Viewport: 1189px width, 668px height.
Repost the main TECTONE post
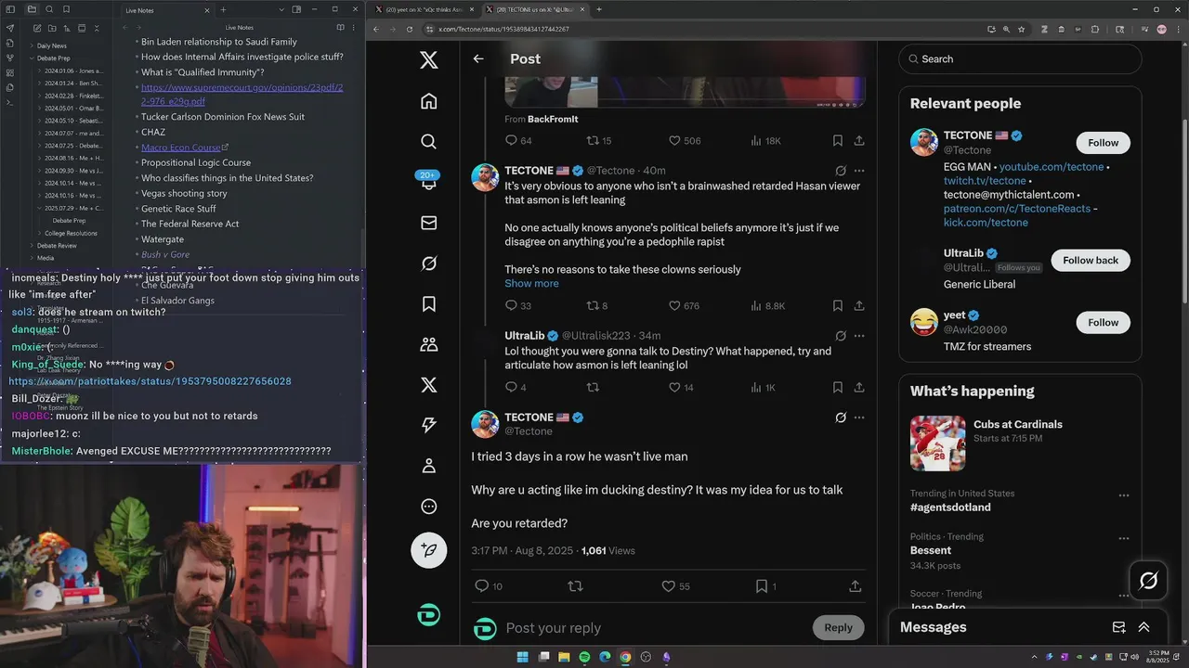pyautogui.click(x=575, y=586)
